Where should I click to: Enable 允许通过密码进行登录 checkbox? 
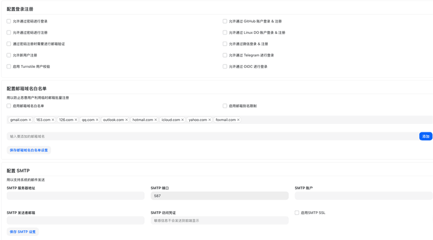9,21
